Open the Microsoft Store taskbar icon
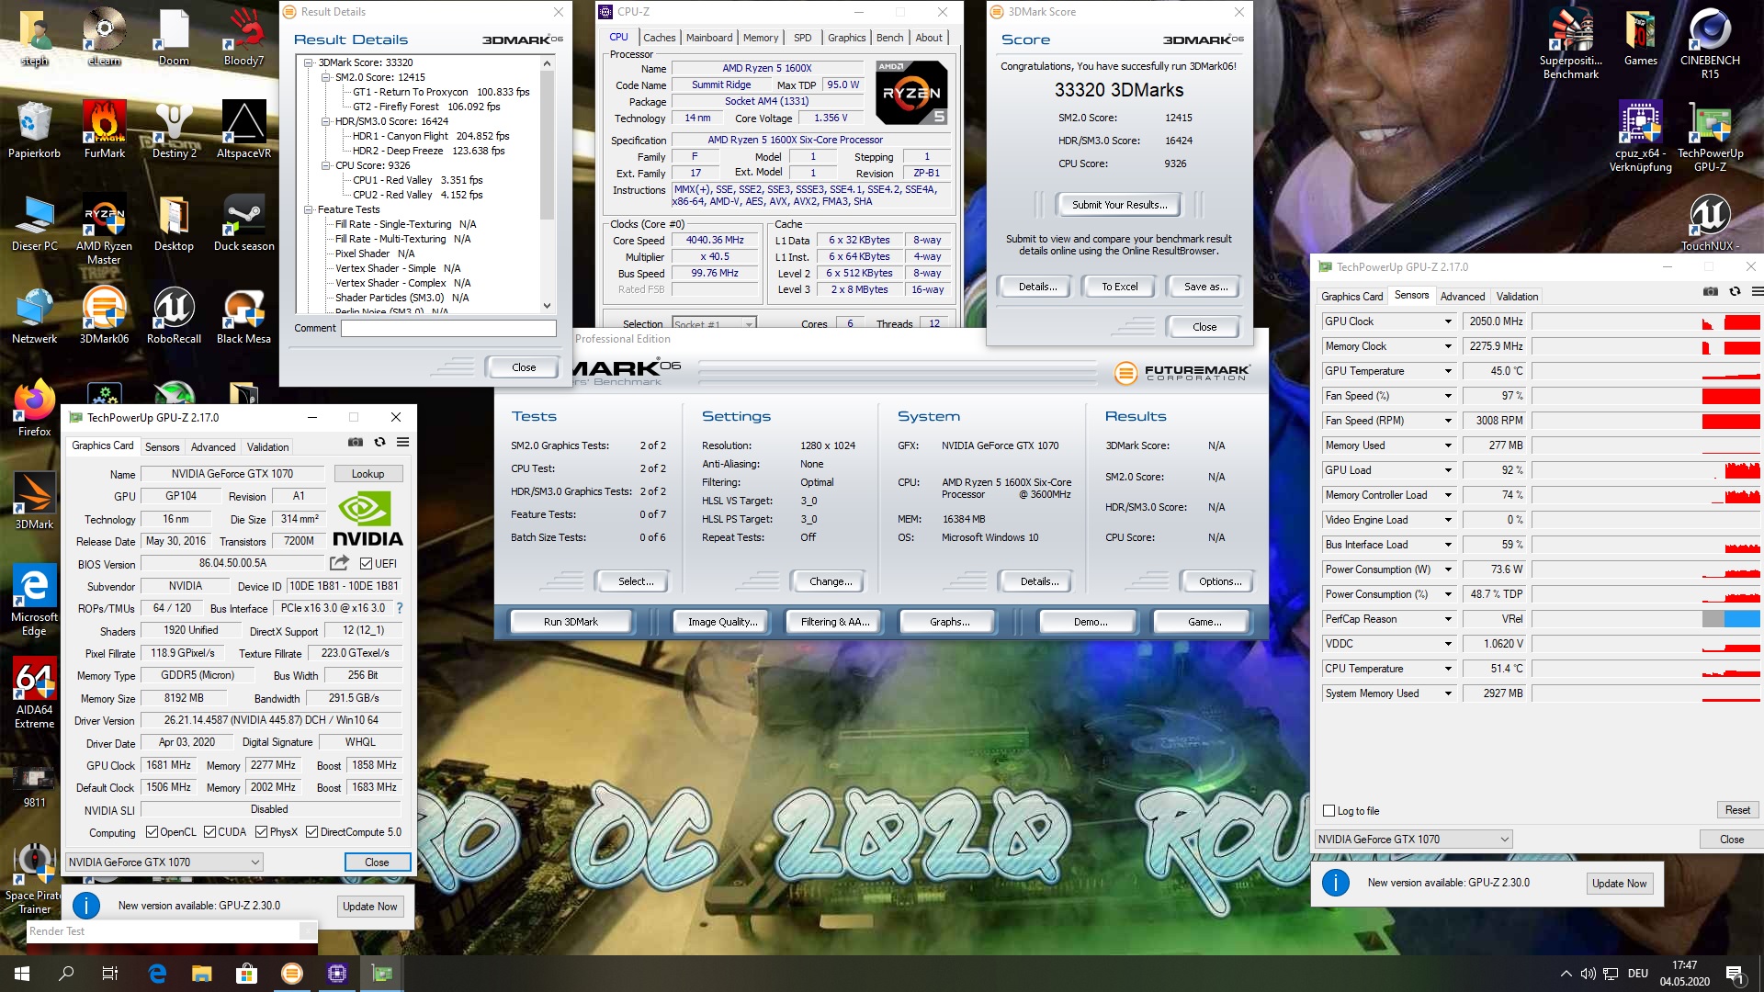Image resolution: width=1764 pixels, height=992 pixels. (246, 974)
